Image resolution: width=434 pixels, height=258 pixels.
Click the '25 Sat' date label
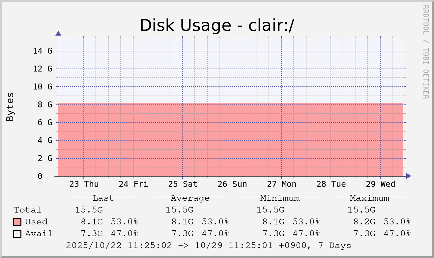pos(183,184)
